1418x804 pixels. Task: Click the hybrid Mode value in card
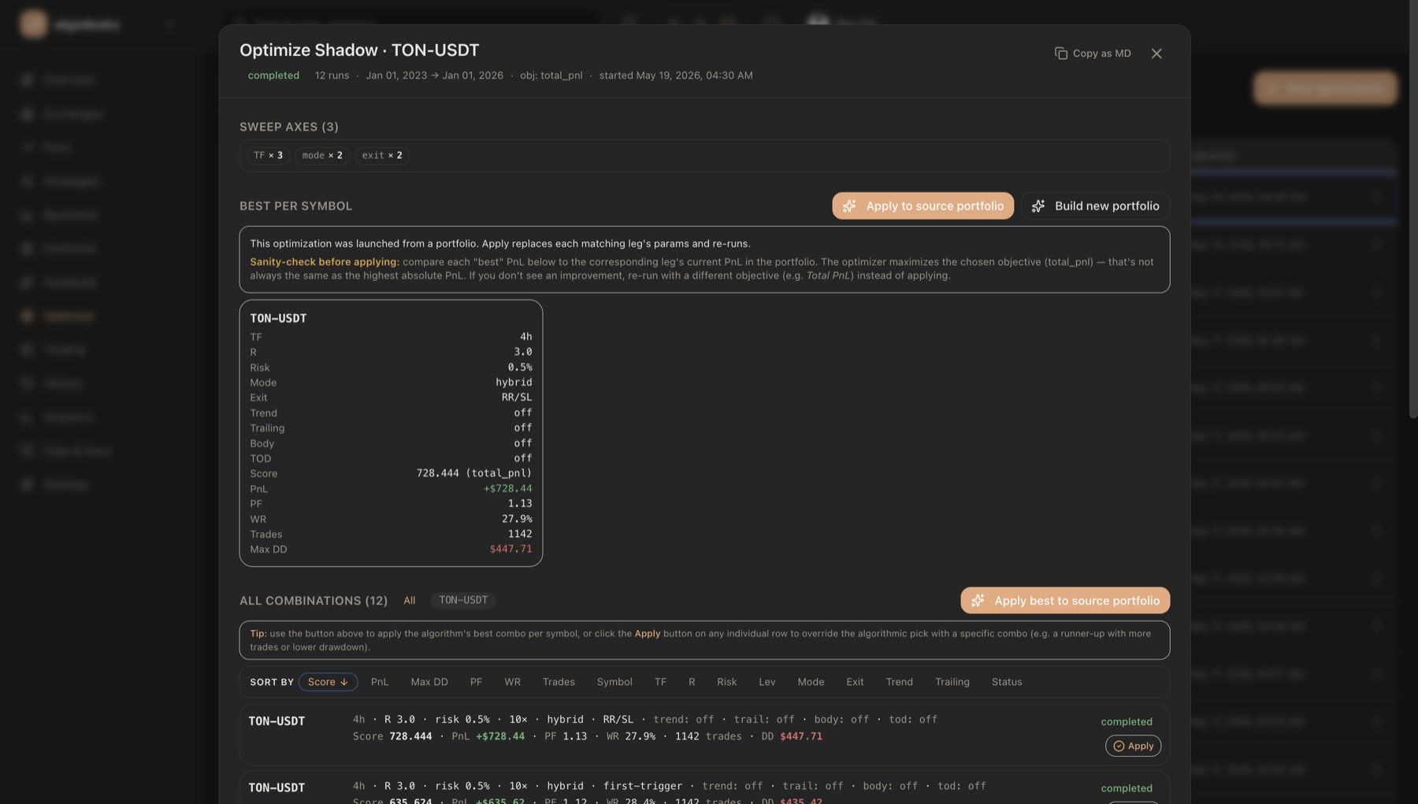coord(514,383)
